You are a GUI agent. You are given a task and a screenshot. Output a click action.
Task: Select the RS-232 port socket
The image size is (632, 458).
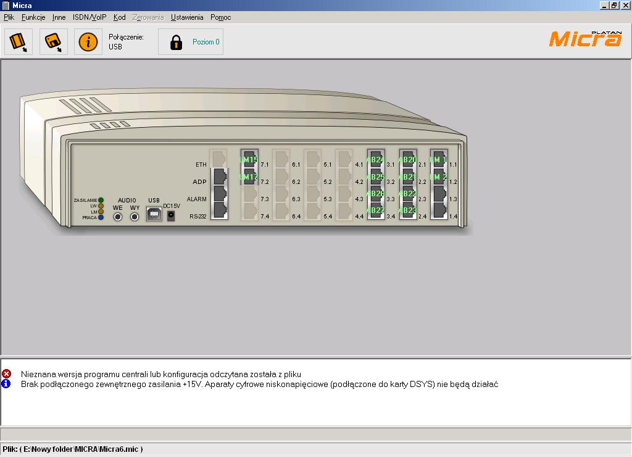click(x=220, y=210)
